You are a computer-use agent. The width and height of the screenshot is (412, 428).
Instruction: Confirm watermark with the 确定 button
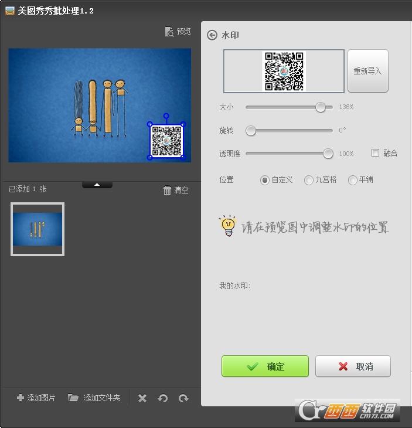click(265, 366)
